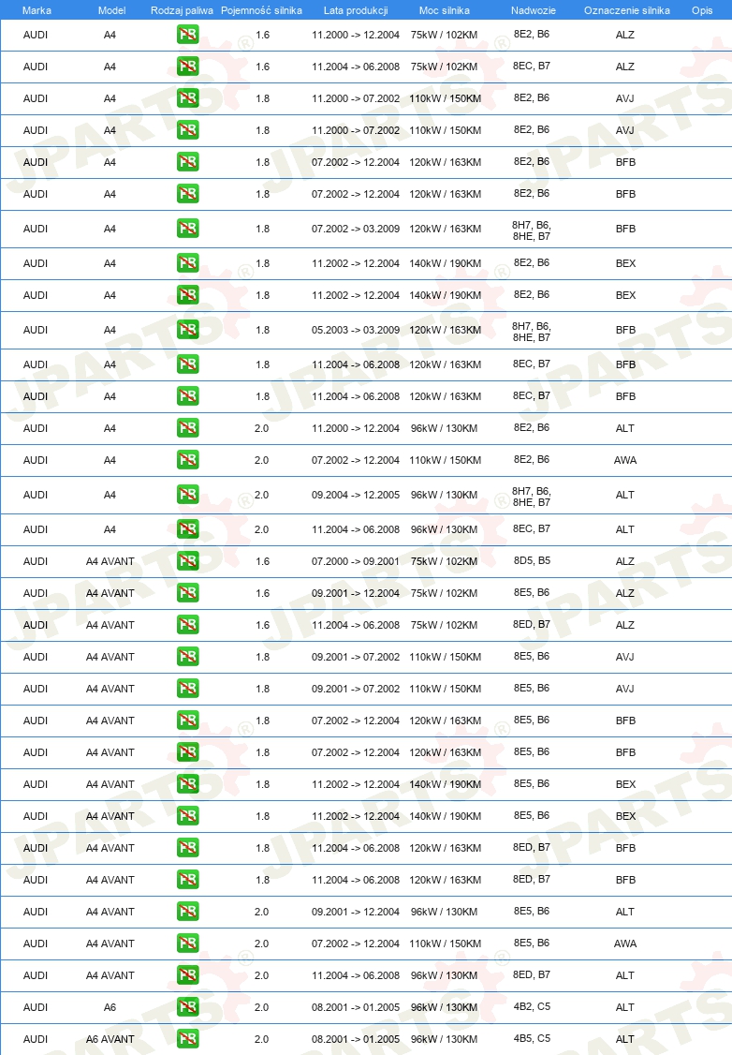Screen dimensions: 732x1055
Task: Select the '05.2003 -> 03.2009' production years cell
Action: [x=356, y=330]
